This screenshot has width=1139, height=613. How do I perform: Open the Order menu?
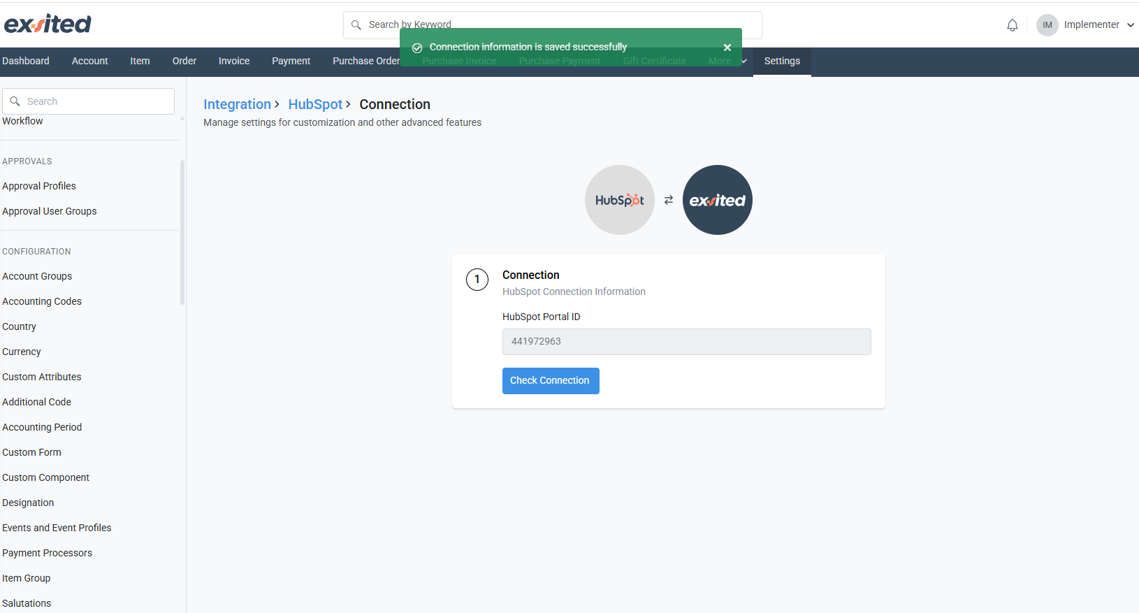point(184,61)
